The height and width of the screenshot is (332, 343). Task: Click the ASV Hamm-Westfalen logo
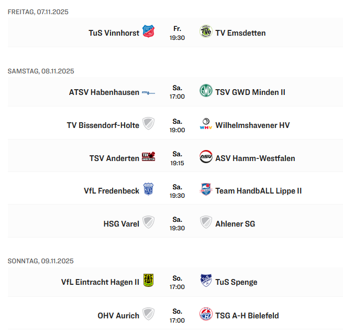[x=206, y=157]
